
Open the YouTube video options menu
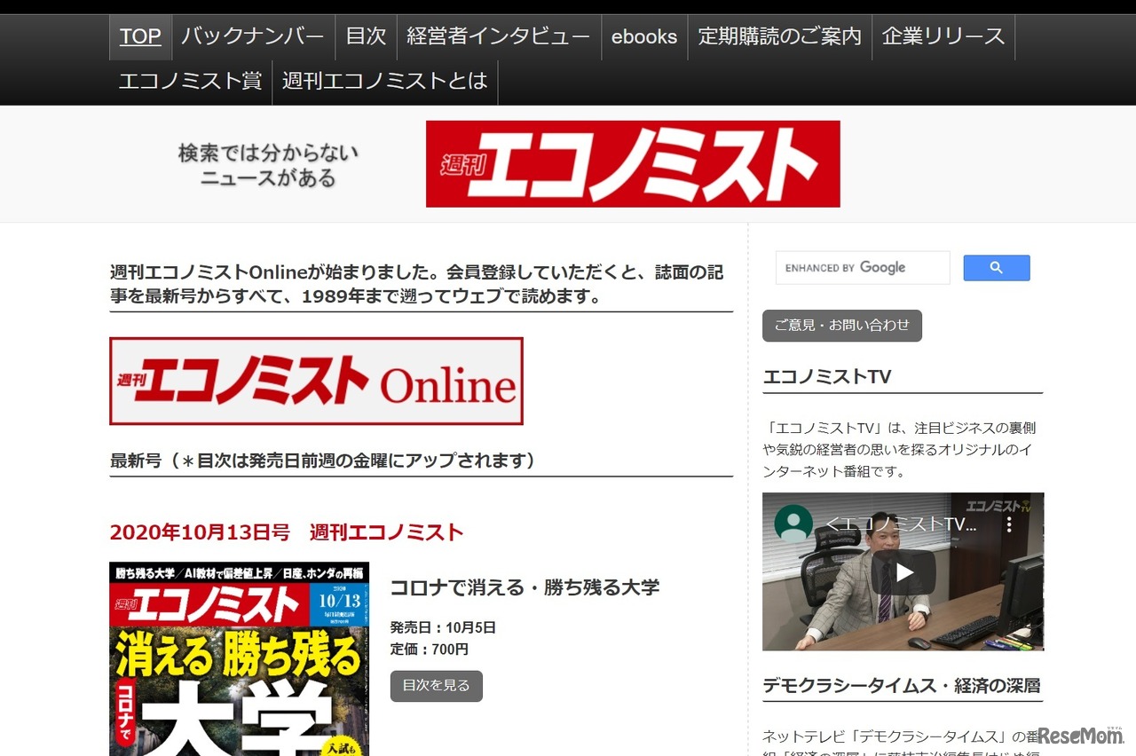[x=1009, y=524]
